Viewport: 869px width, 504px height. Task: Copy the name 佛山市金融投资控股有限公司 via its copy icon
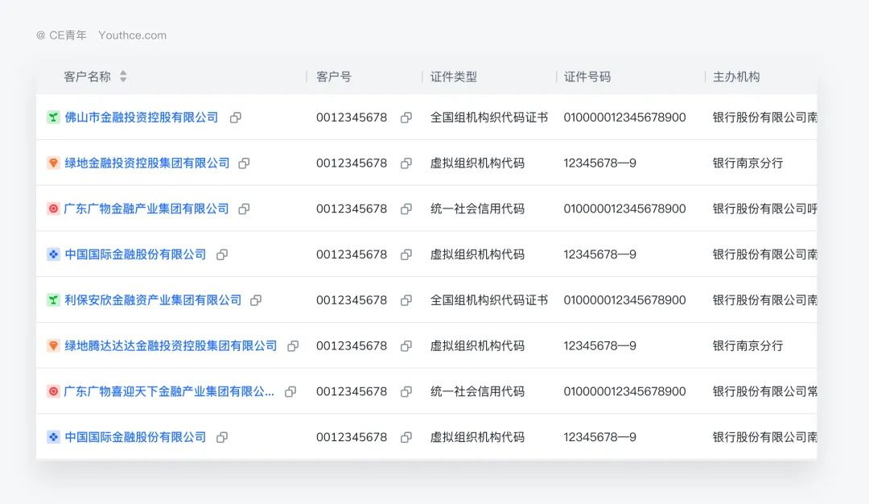tap(236, 118)
